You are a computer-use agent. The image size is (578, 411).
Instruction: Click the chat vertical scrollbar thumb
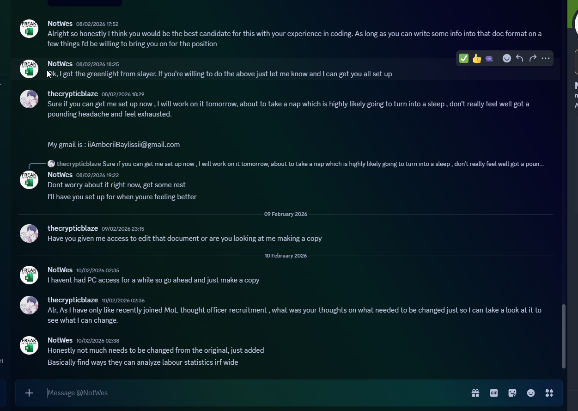tap(563, 336)
